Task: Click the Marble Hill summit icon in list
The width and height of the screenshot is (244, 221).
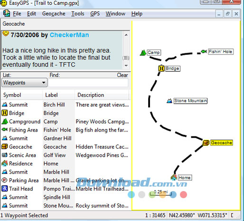Action: tap(5, 172)
